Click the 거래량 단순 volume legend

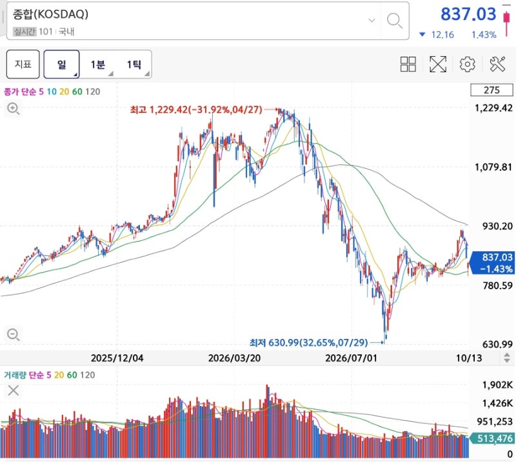tap(50, 375)
